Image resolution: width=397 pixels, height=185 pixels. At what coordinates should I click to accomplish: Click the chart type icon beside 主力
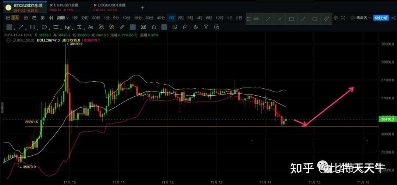(x=8, y=18)
